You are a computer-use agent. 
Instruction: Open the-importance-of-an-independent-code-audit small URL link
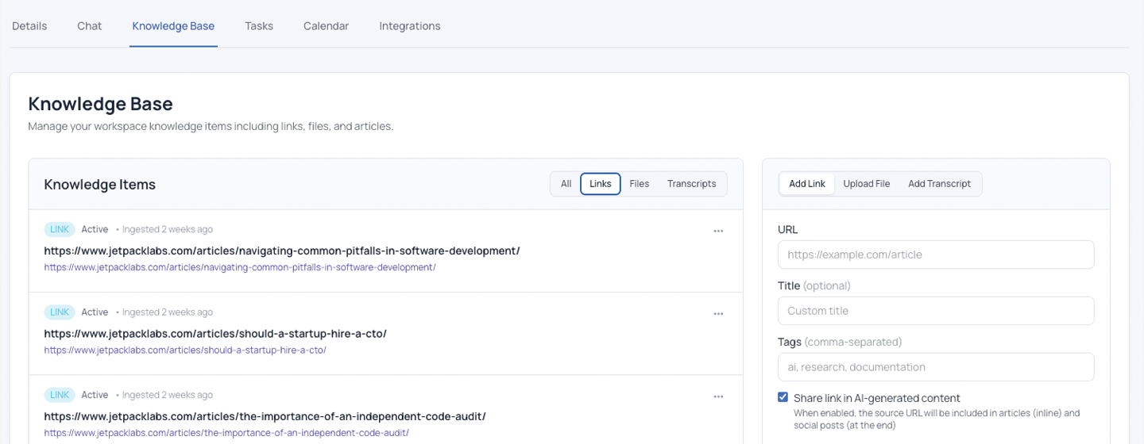point(226,433)
